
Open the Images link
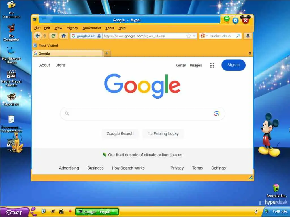coord(196,65)
